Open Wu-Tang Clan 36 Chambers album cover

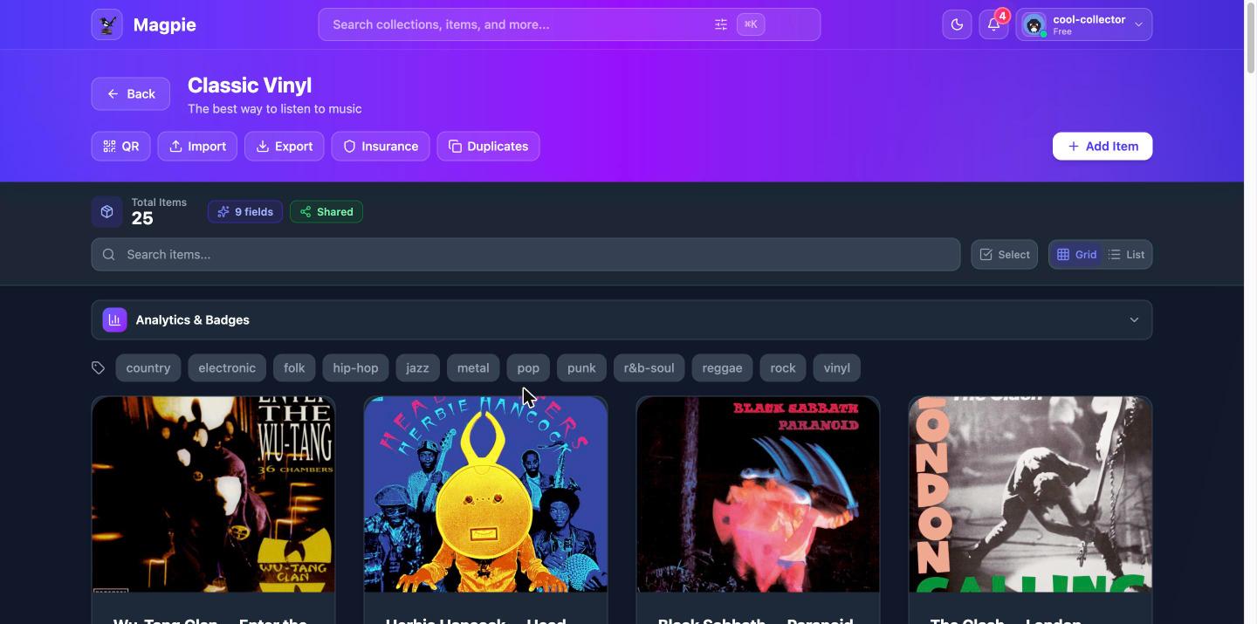(x=213, y=495)
